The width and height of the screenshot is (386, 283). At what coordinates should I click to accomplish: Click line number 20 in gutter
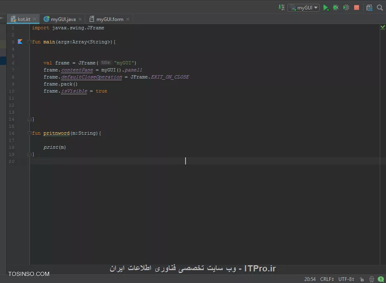point(12,162)
